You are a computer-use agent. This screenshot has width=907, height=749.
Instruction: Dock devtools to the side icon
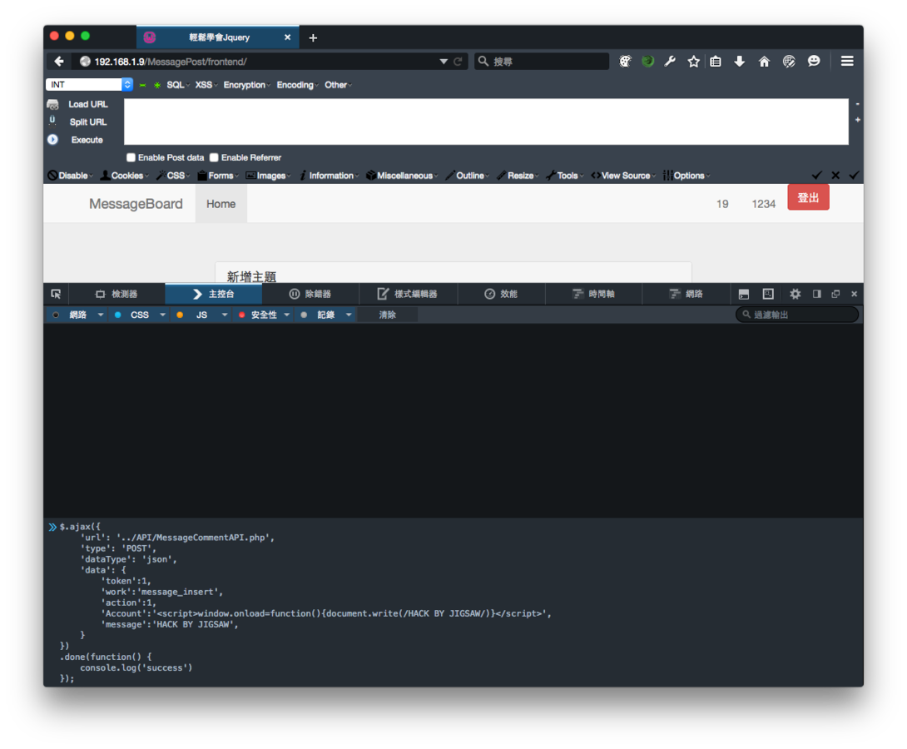pyautogui.click(x=817, y=294)
